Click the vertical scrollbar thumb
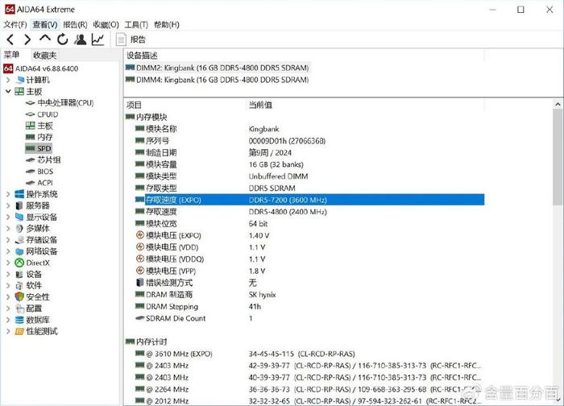Screen dimensions: 564x406 click(x=558, y=158)
